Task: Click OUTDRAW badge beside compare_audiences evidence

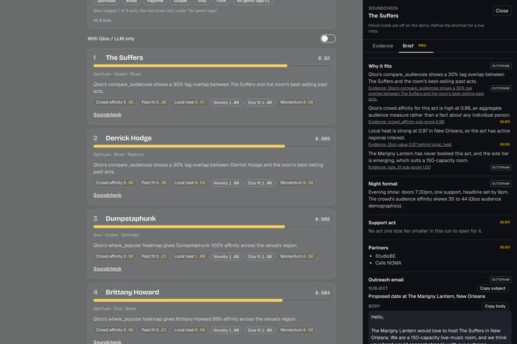Action: pos(500,88)
